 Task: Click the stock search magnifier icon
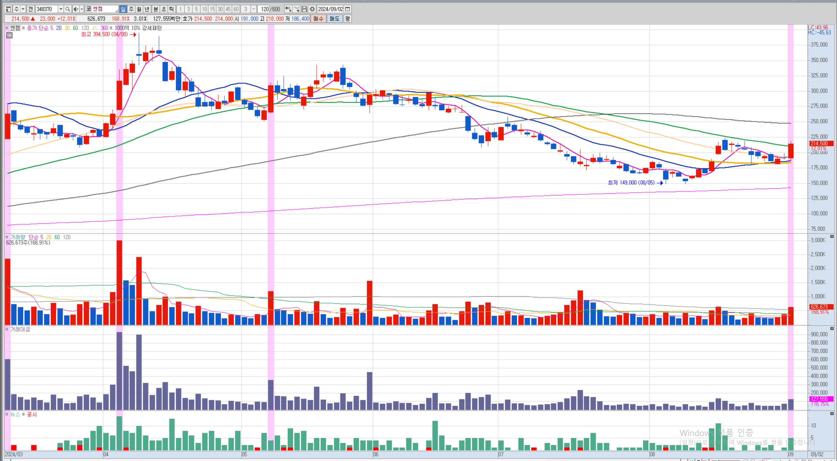68,9
